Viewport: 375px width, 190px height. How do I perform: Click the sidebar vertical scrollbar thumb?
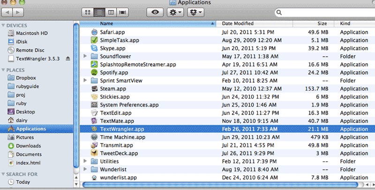(76, 95)
